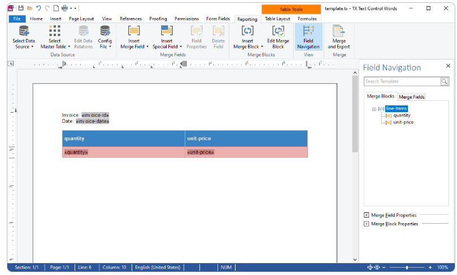Zoom out with the minus button
This screenshot has width=457, height=275.
(384, 267)
